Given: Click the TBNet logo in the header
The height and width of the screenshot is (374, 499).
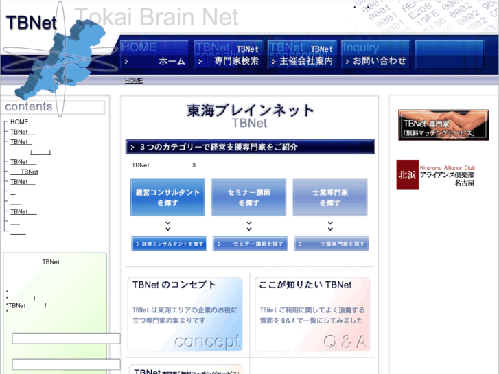Looking at the screenshot, I should [x=31, y=23].
